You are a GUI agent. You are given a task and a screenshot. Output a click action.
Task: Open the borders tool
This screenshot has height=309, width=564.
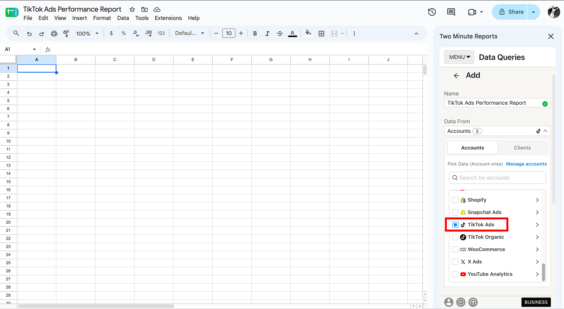pyautogui.click(x=321, y=34)
